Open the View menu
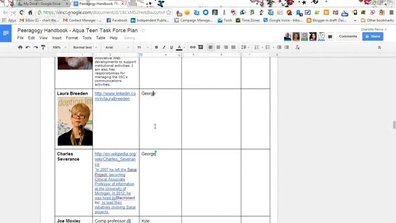Viewport: 396px width, 223px height. tap(43, 38)
